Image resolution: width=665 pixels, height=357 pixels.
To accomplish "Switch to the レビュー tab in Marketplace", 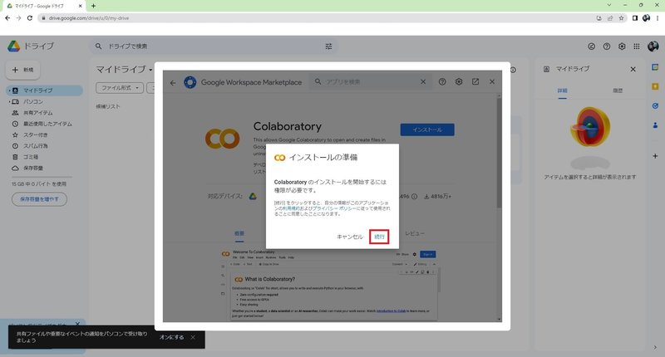I will pos(414,233).
